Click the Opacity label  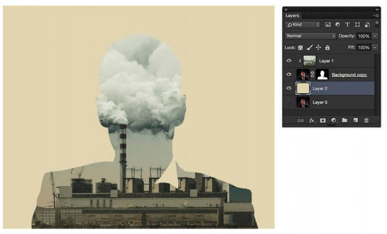point(346,36)
